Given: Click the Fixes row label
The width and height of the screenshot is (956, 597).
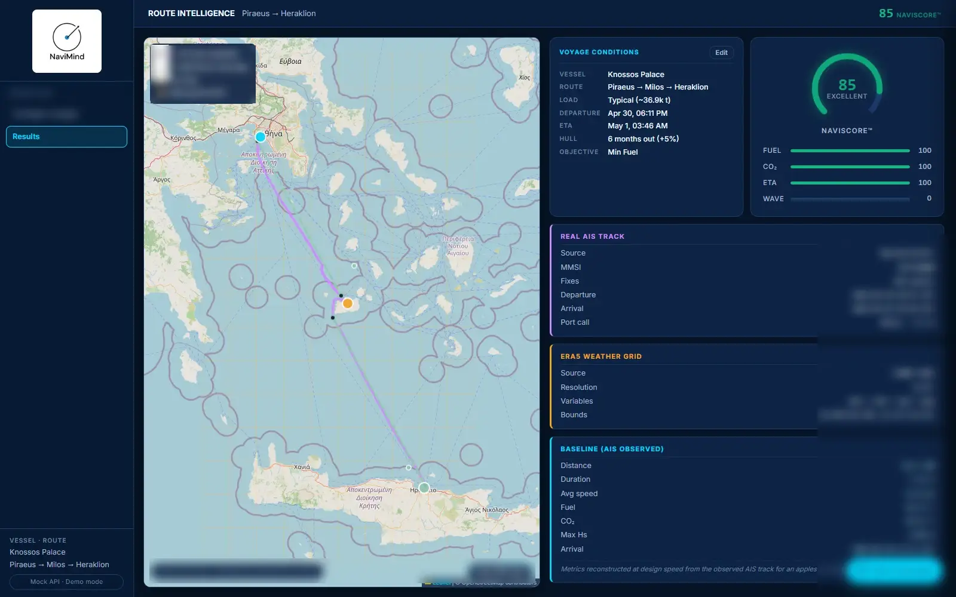Looking at the screenshot, I should [569, 281].
